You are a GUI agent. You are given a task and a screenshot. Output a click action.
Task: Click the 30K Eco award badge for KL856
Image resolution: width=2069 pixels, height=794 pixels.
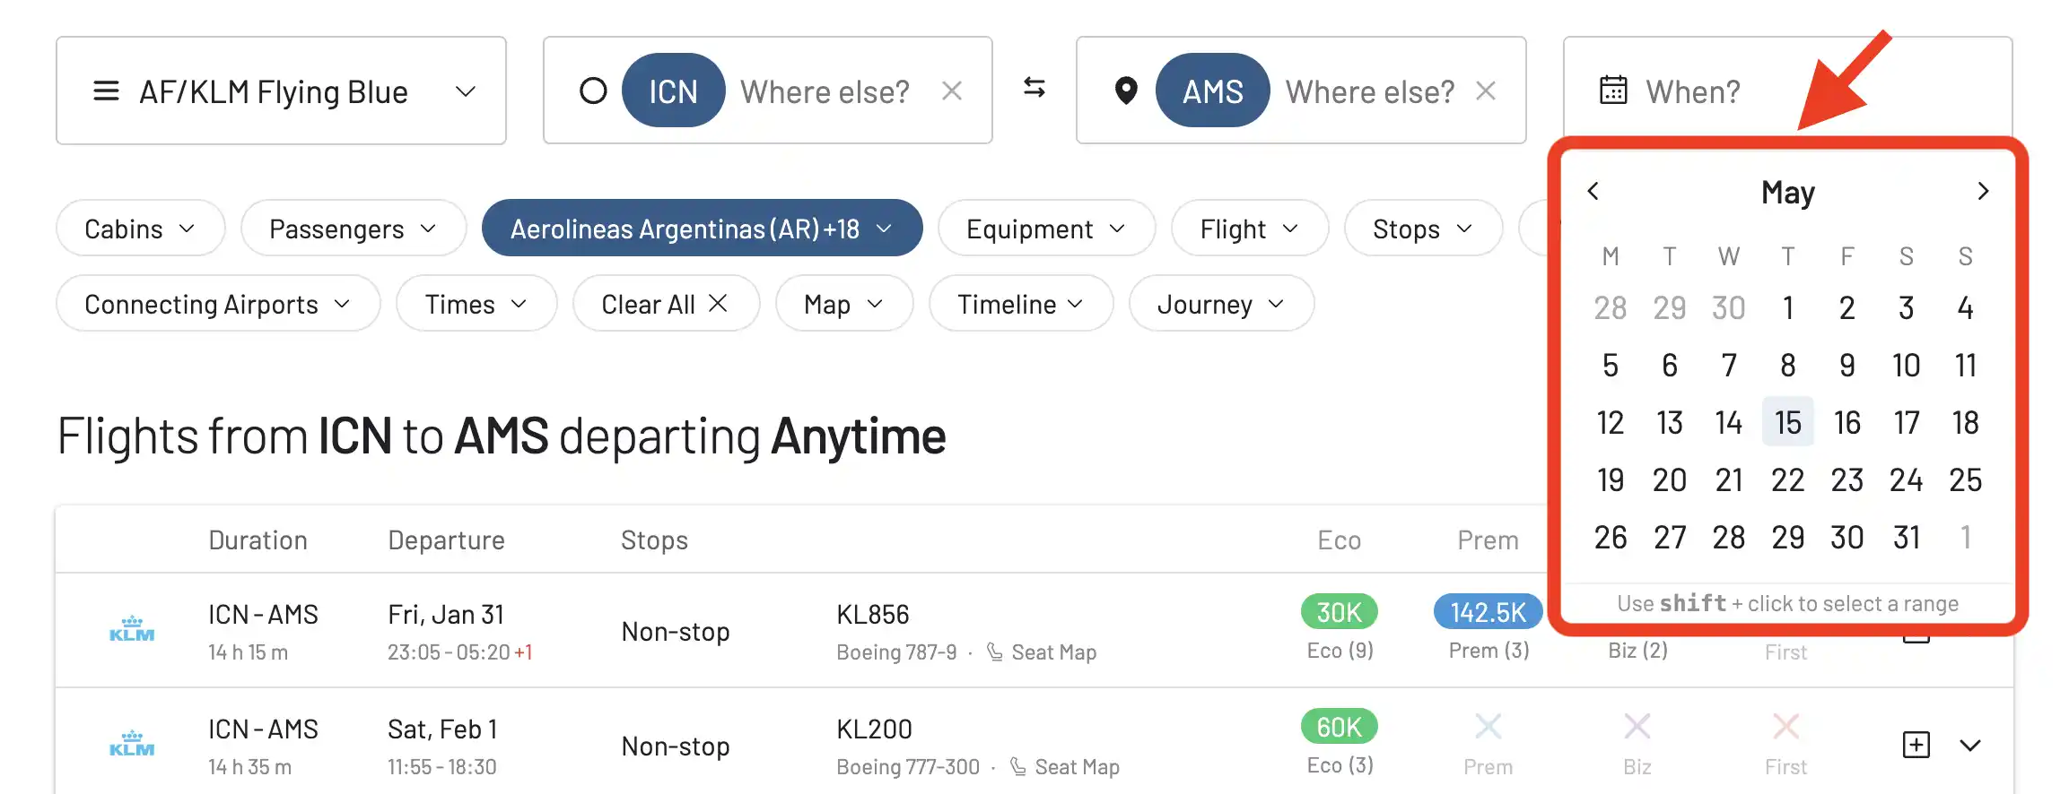[x=1339, y=611]
